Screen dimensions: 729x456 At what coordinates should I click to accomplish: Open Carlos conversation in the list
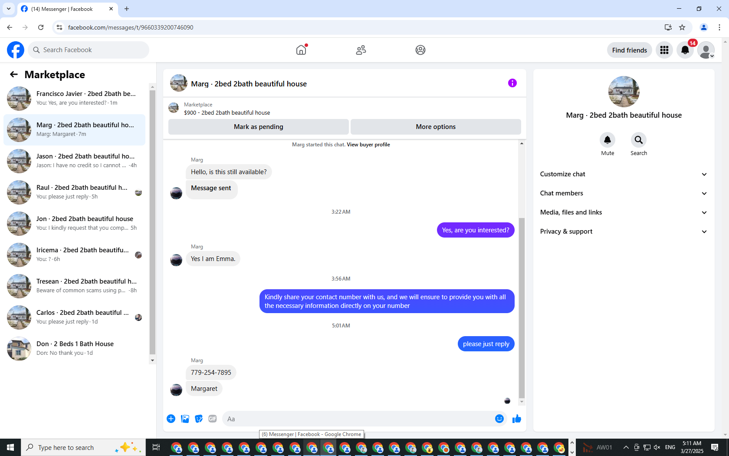point(75,317)
